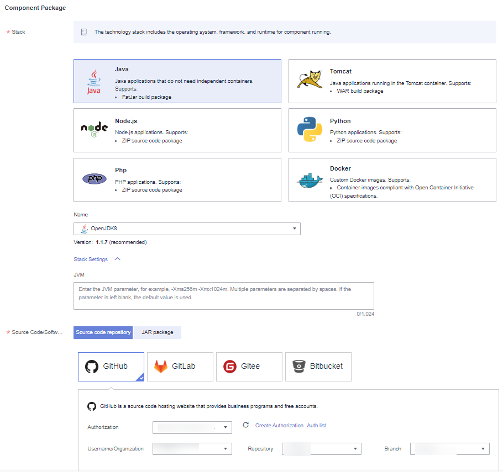Select Bitbucket as the repository provider
Screen dimensions: 503x472
click(318, 367)
